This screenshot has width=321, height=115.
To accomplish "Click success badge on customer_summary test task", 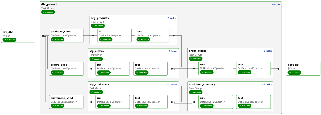I will click(245, 106).
